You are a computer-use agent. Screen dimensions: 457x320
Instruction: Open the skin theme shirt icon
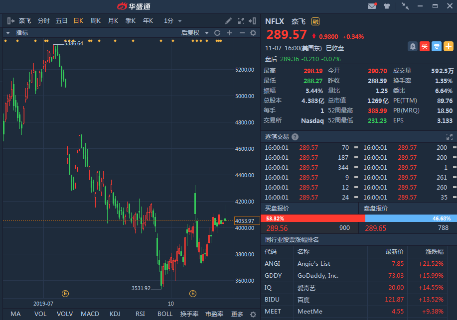[x=387, y=6]
